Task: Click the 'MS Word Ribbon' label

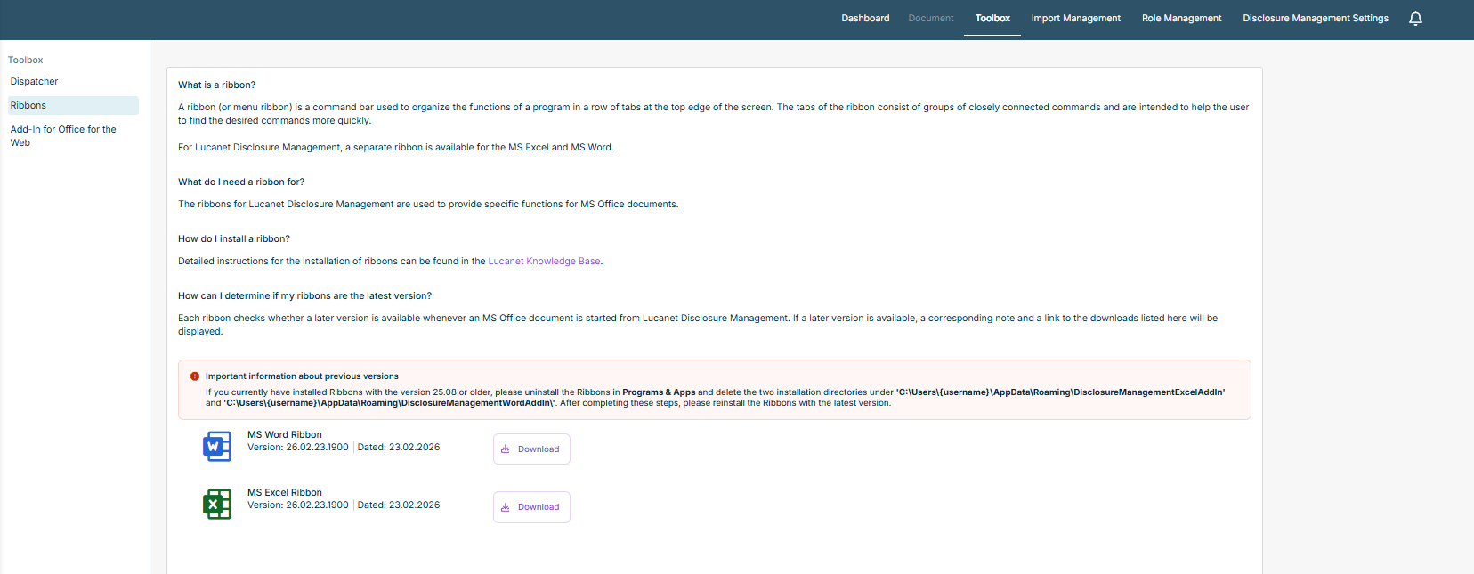Action: [285, 435]
